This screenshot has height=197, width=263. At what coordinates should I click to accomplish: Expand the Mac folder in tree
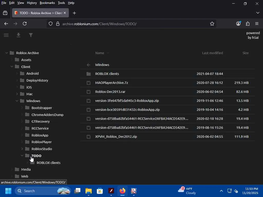(x=17, y=94)
